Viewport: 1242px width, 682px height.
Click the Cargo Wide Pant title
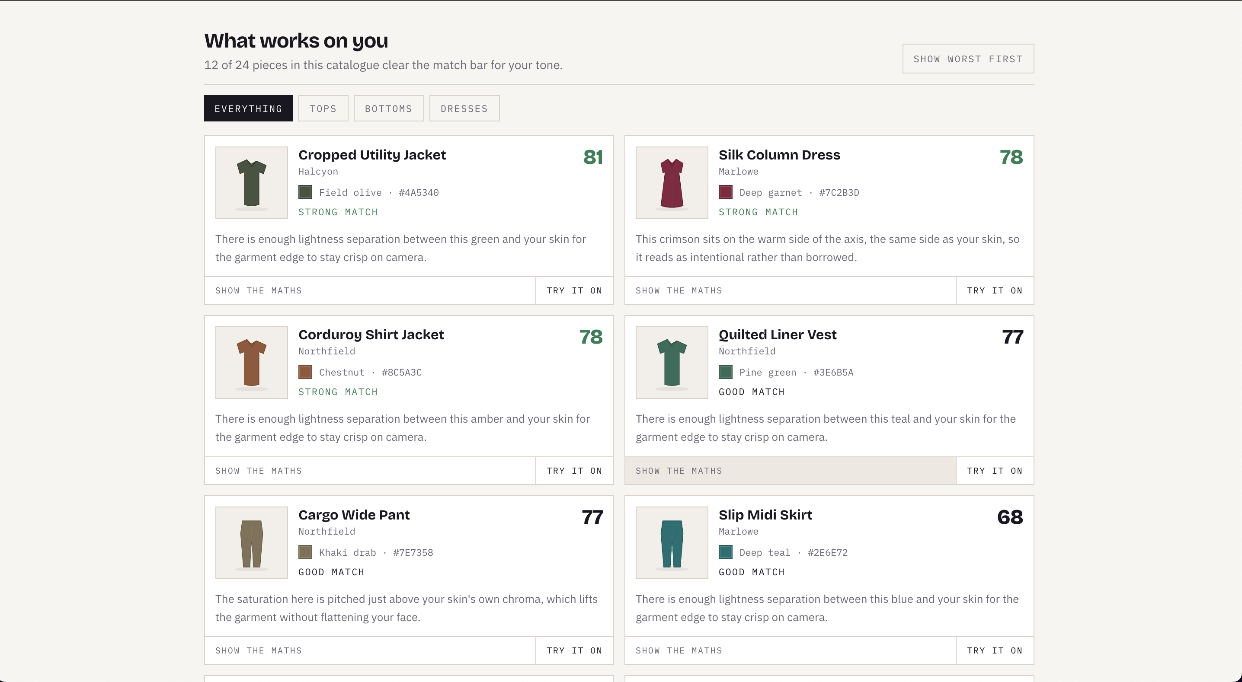coord(354,515)
